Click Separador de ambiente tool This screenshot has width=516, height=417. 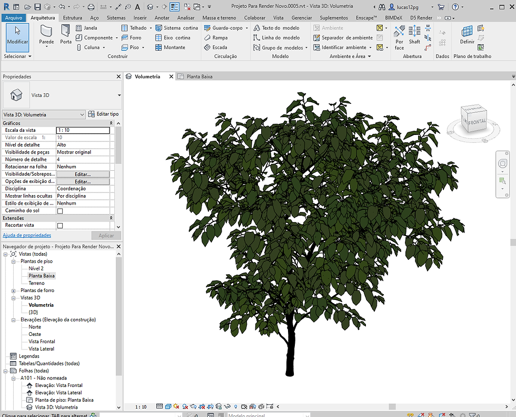click(x=343, y=37)
